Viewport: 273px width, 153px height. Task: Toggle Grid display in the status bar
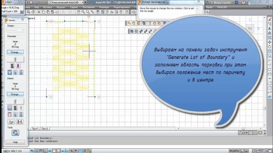41,151
